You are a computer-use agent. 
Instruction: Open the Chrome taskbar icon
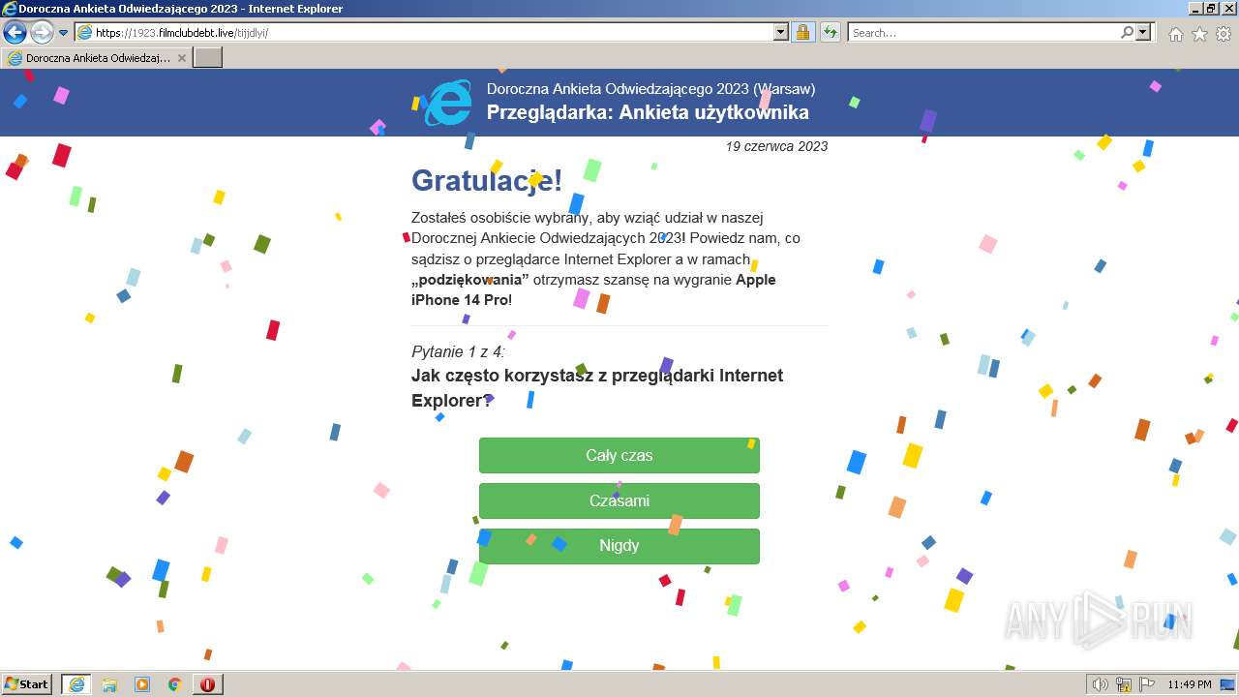pos(175,684)
